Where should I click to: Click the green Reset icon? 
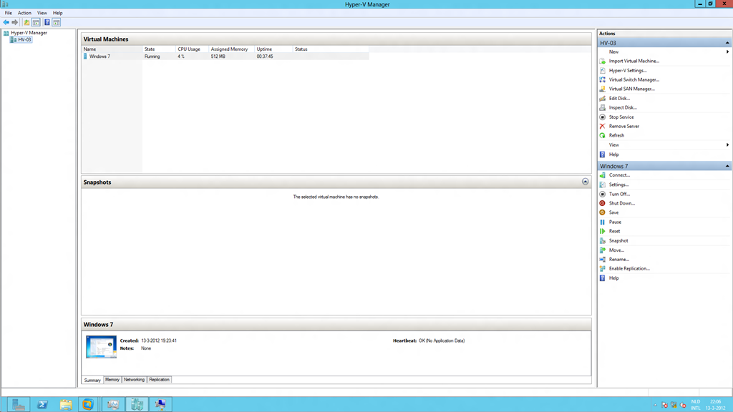click(x=603, y=231)
